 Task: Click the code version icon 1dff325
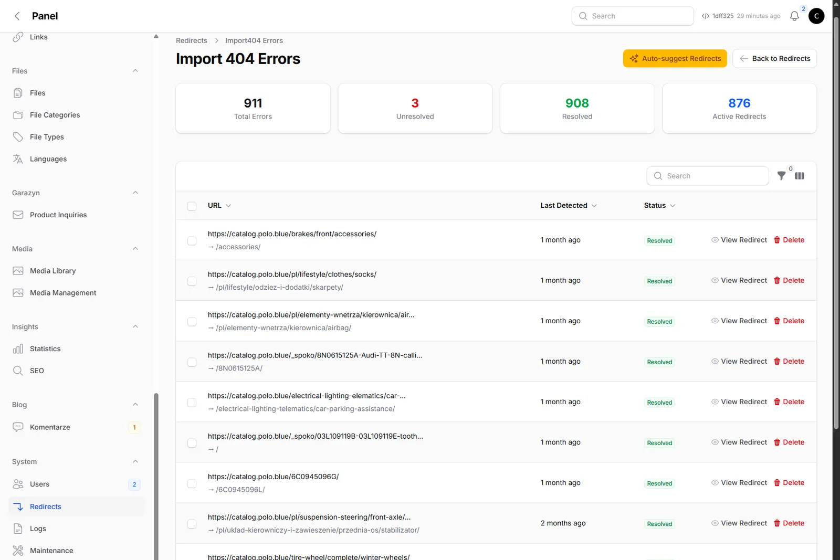coord(706,16)
